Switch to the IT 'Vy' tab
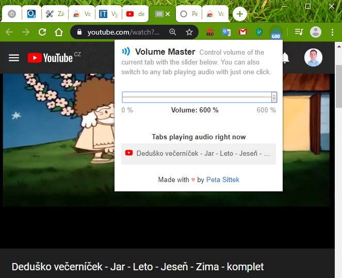The width and height of the screenshot is (342, 278). click(x=108, y=14)
